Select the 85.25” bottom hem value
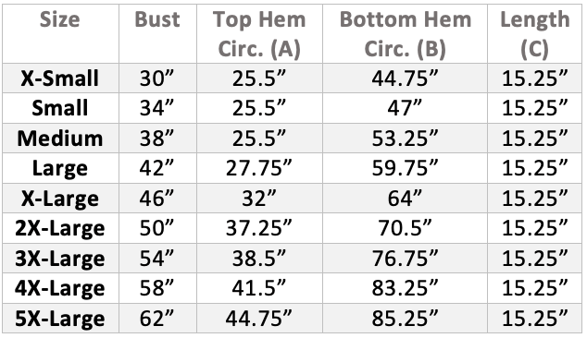Viewport: 587px width, 338px height. 405,319
